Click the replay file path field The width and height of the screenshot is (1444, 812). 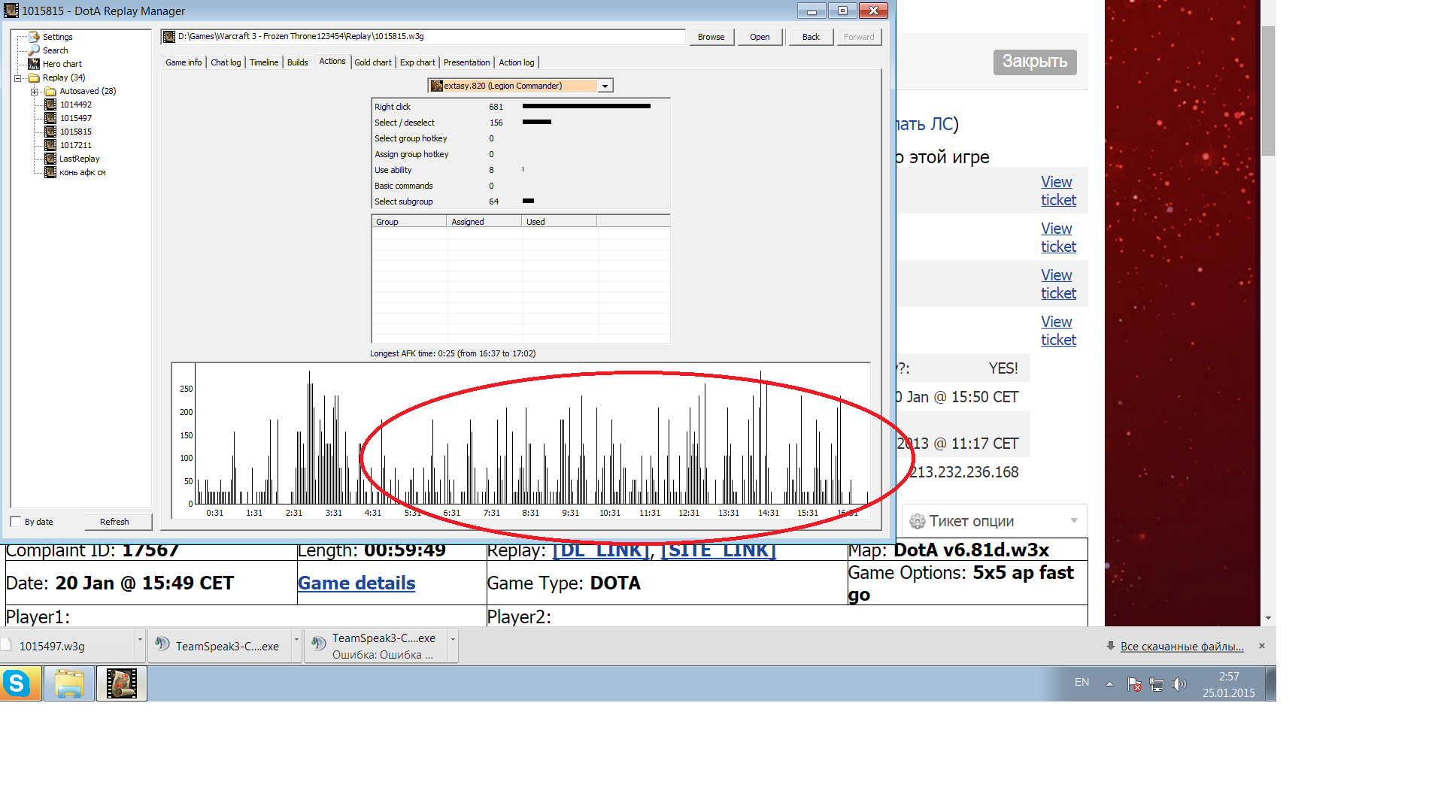pyautogui.click(x=423, y=36)
